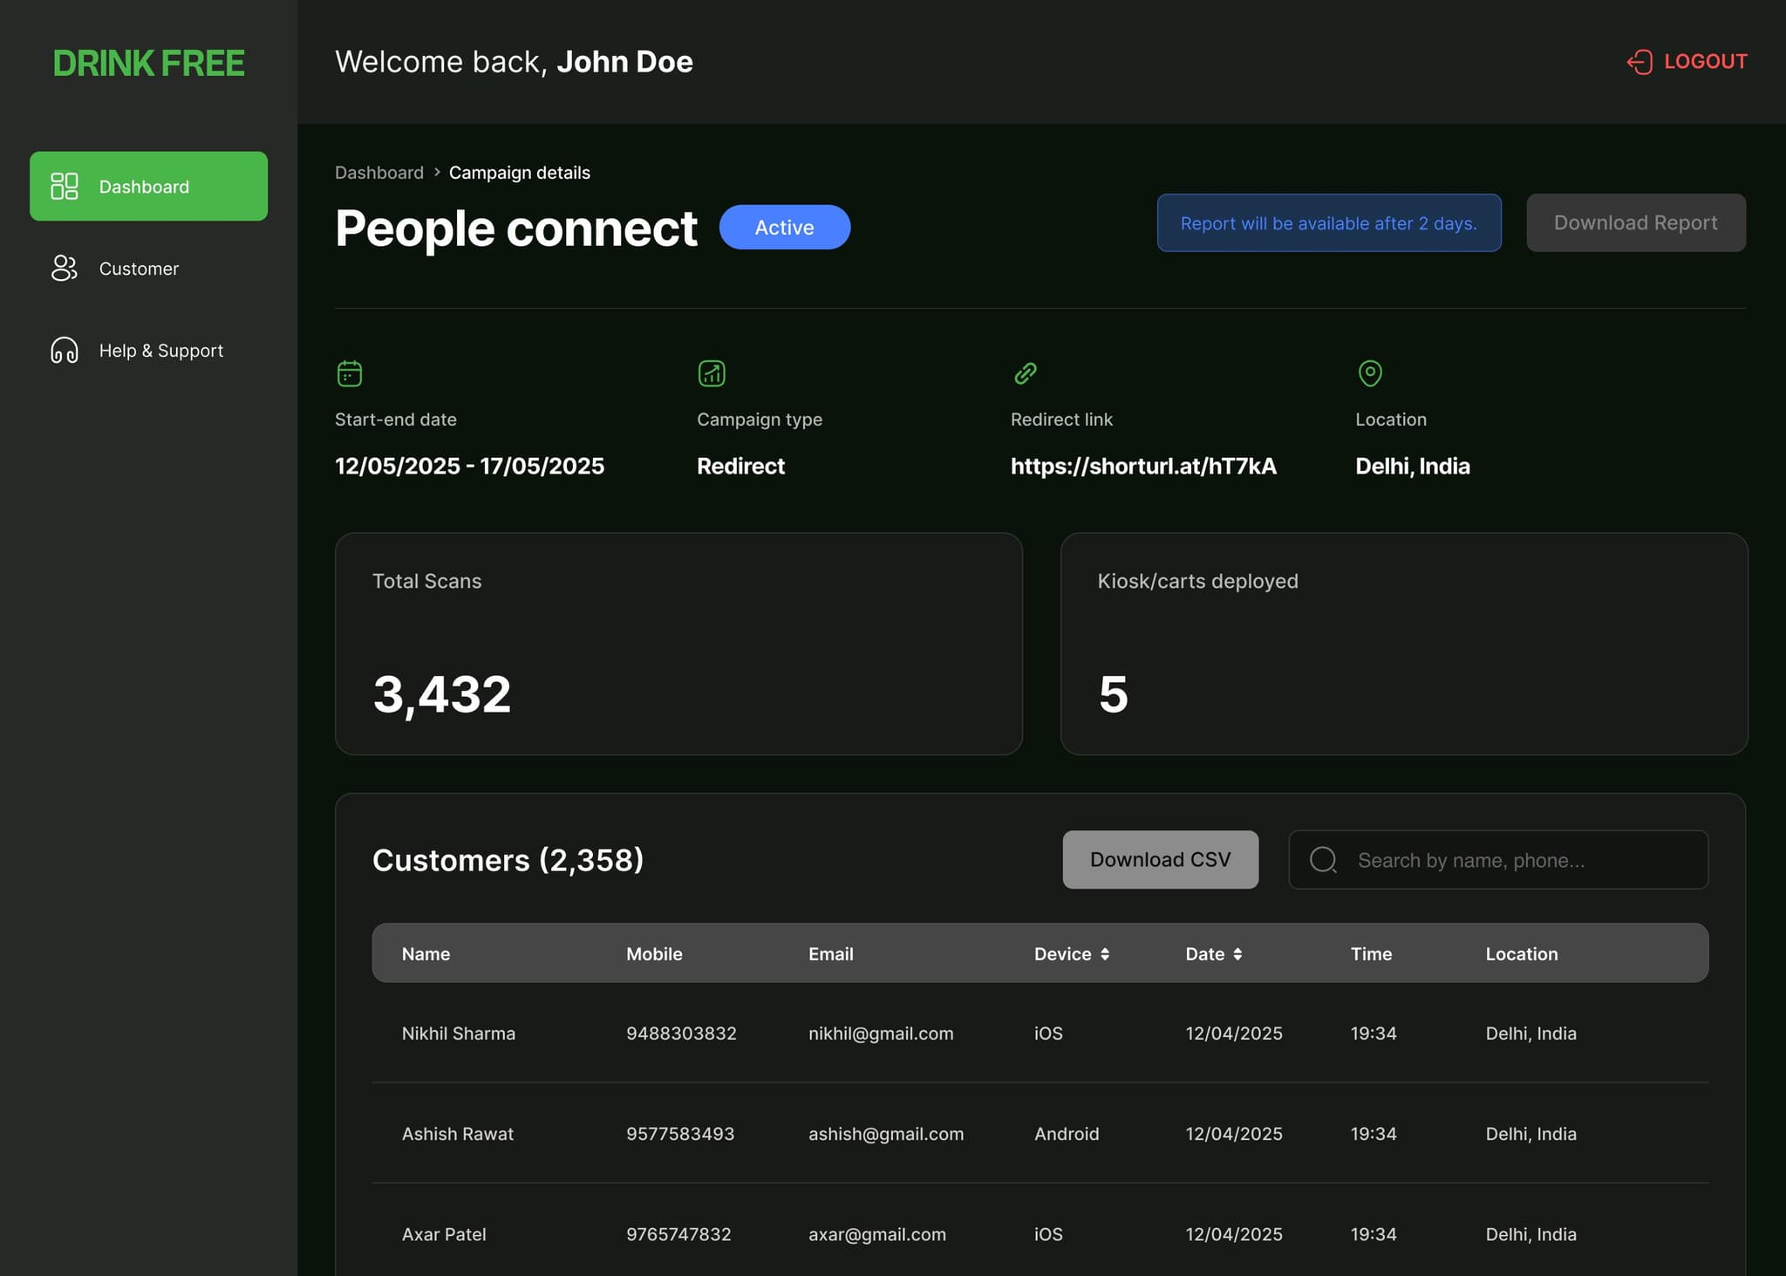The image size is (1786, 1276).
Task: Click the Name column header
Action: click(426, 954)
